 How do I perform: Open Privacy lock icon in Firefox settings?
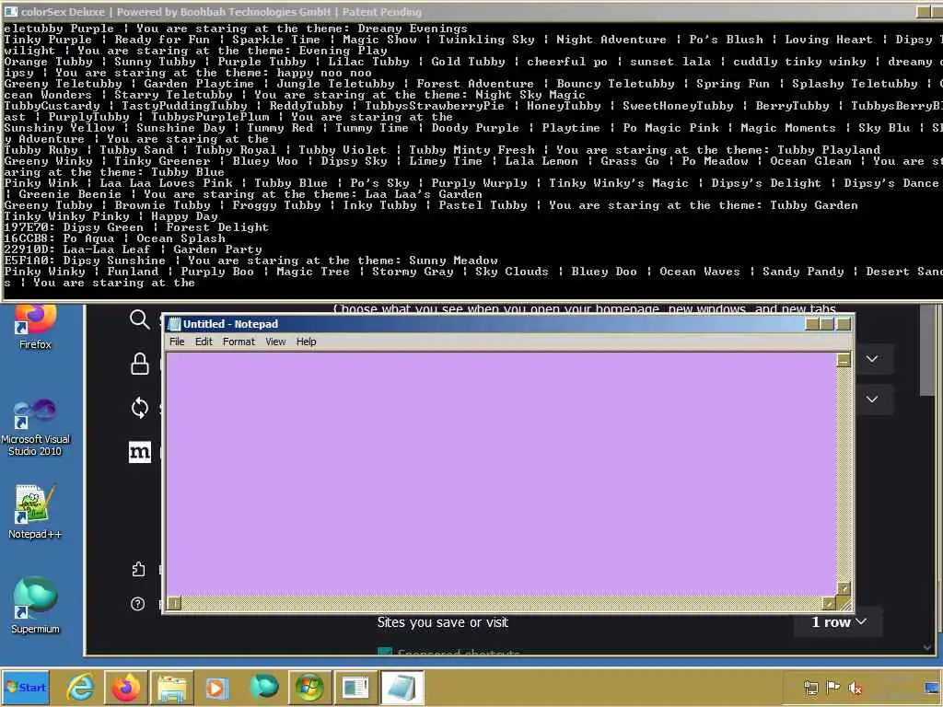tap(140, 364)
